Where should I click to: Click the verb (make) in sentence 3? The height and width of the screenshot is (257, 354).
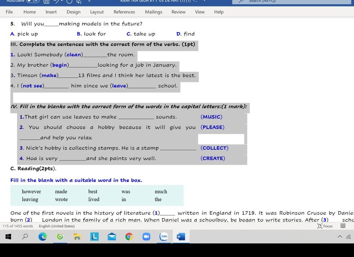(49, 75)
